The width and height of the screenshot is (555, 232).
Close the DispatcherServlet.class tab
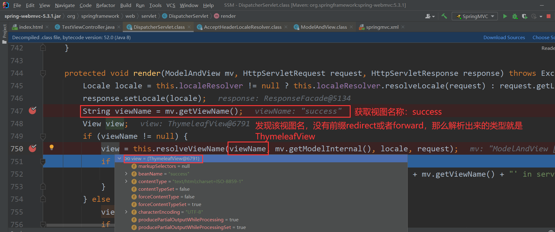[x=189, y=27]
